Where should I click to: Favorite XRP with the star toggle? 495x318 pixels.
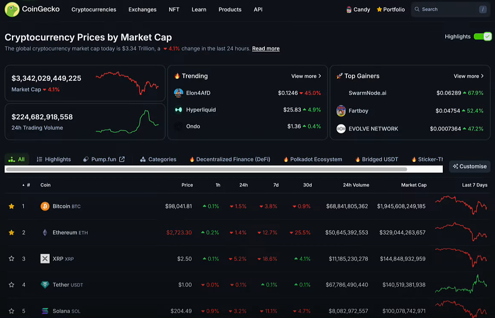(11, 259)
